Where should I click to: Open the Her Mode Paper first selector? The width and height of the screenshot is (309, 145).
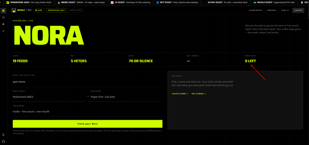(x=127, y=97)
